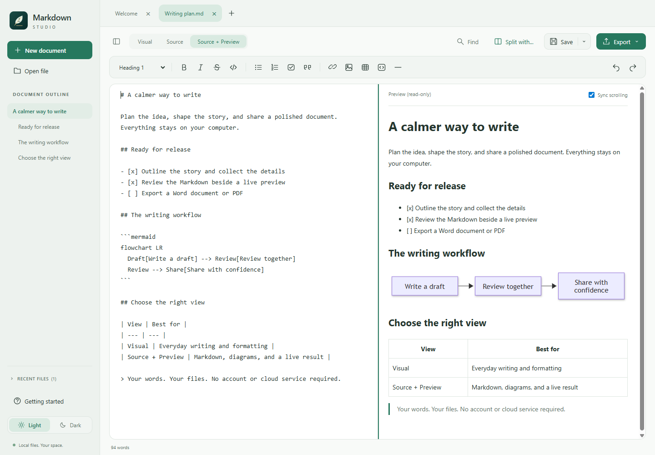Switch to Light theme
The width and height of the screenshot is (655, 455).
click(x=30, y=425)
